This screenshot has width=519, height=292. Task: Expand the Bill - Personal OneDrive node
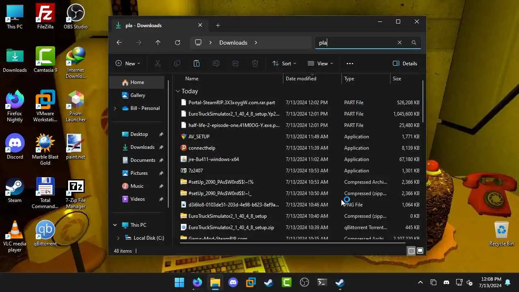click(115, 108)
